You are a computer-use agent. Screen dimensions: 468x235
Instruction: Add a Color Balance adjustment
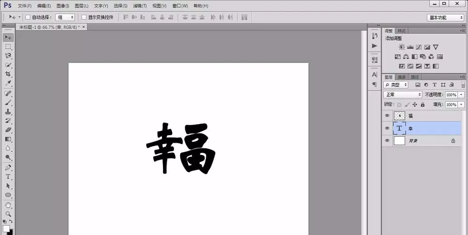click(406, 57)
